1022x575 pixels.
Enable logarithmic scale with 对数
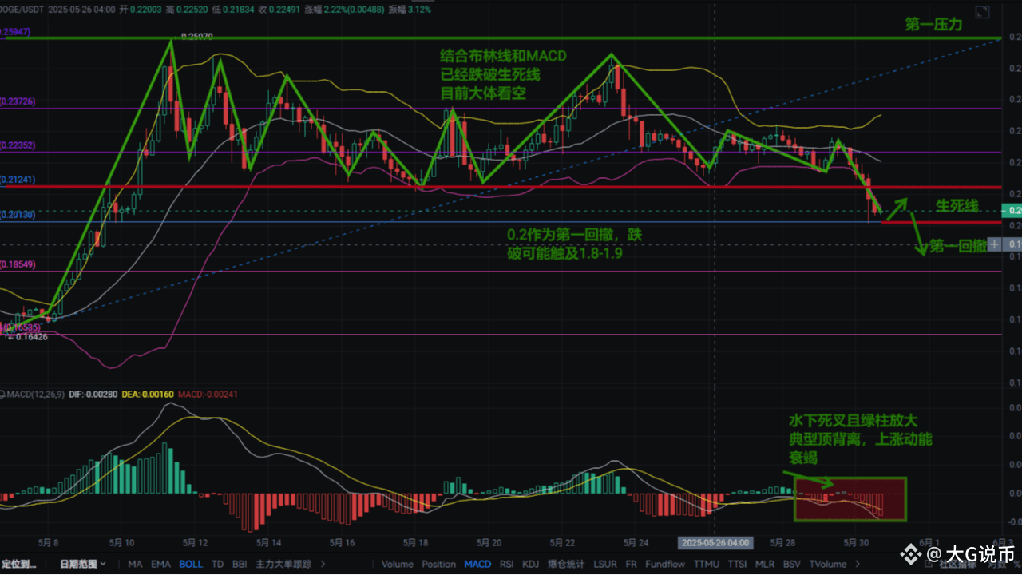(x=998, y=565)
